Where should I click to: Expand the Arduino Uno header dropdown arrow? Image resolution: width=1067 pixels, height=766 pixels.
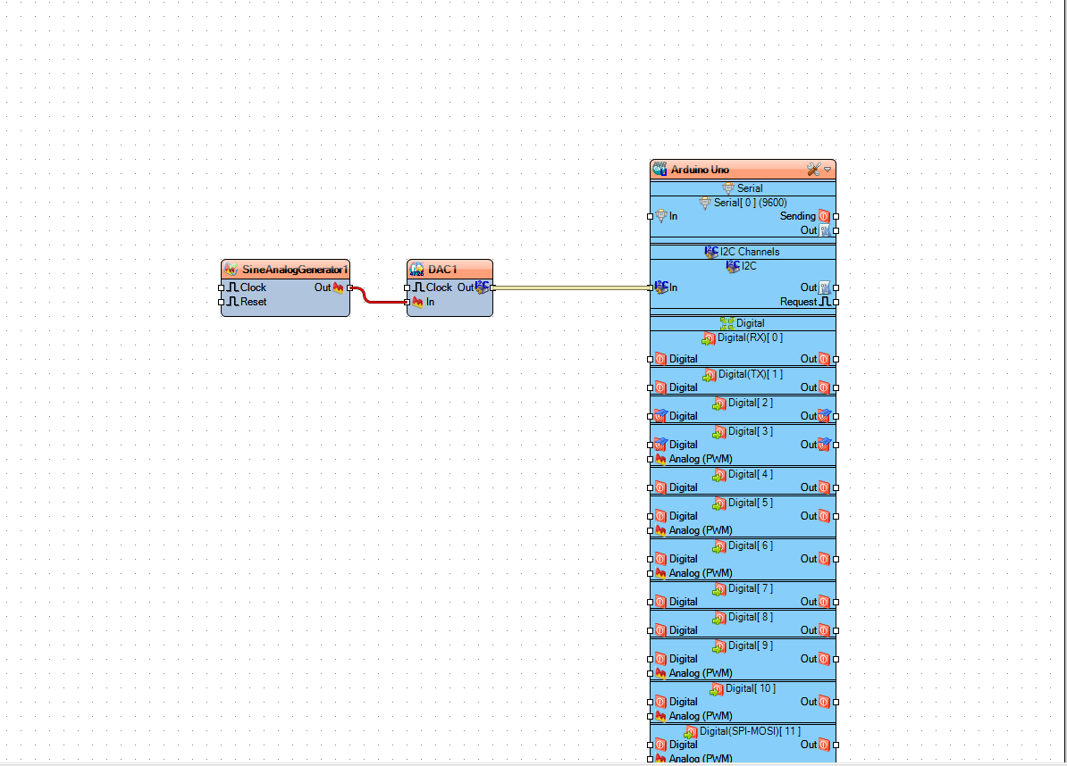[828, 170]
